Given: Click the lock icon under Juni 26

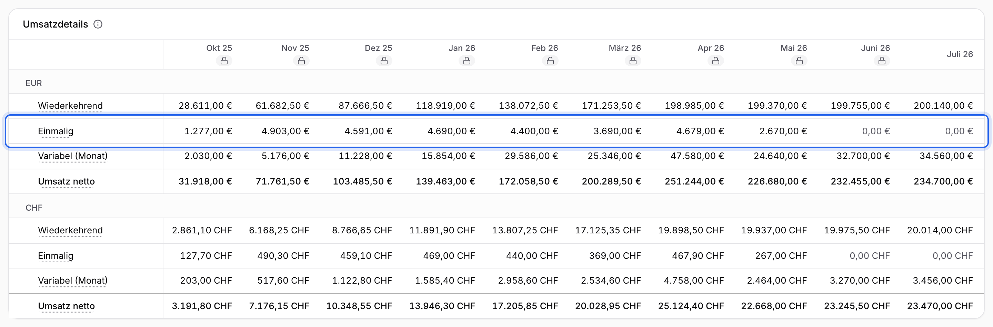Looking at the screenshot, I should point(882,61).
